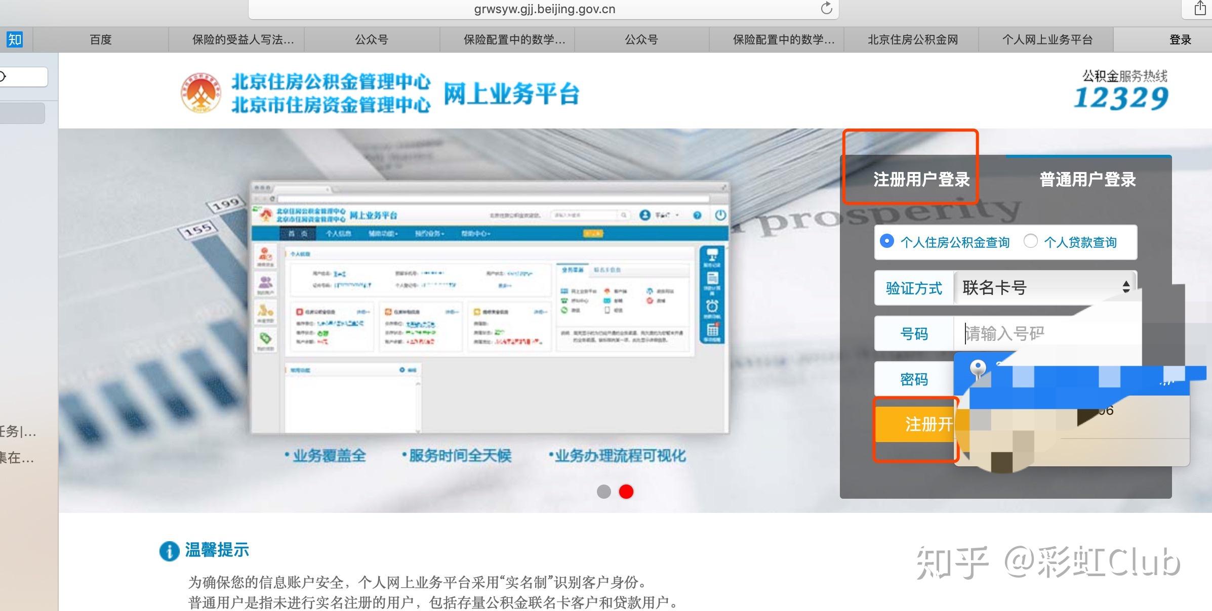
Task: Select 个人贷款查询 radio option
Action: click(x=1030, y=241)
